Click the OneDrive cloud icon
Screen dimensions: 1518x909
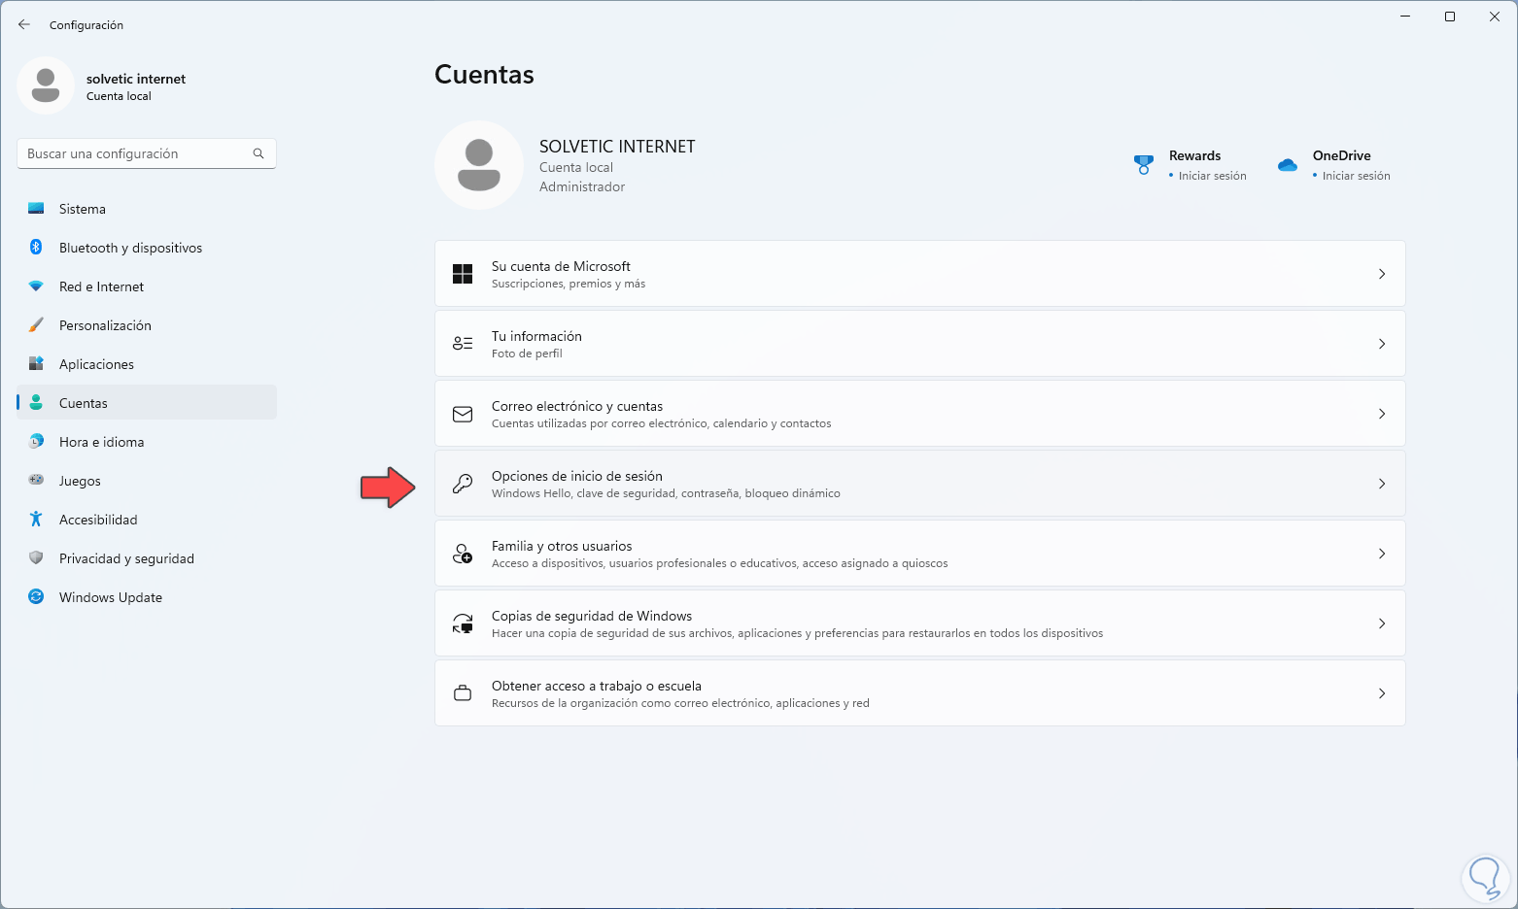(1288, 165)
